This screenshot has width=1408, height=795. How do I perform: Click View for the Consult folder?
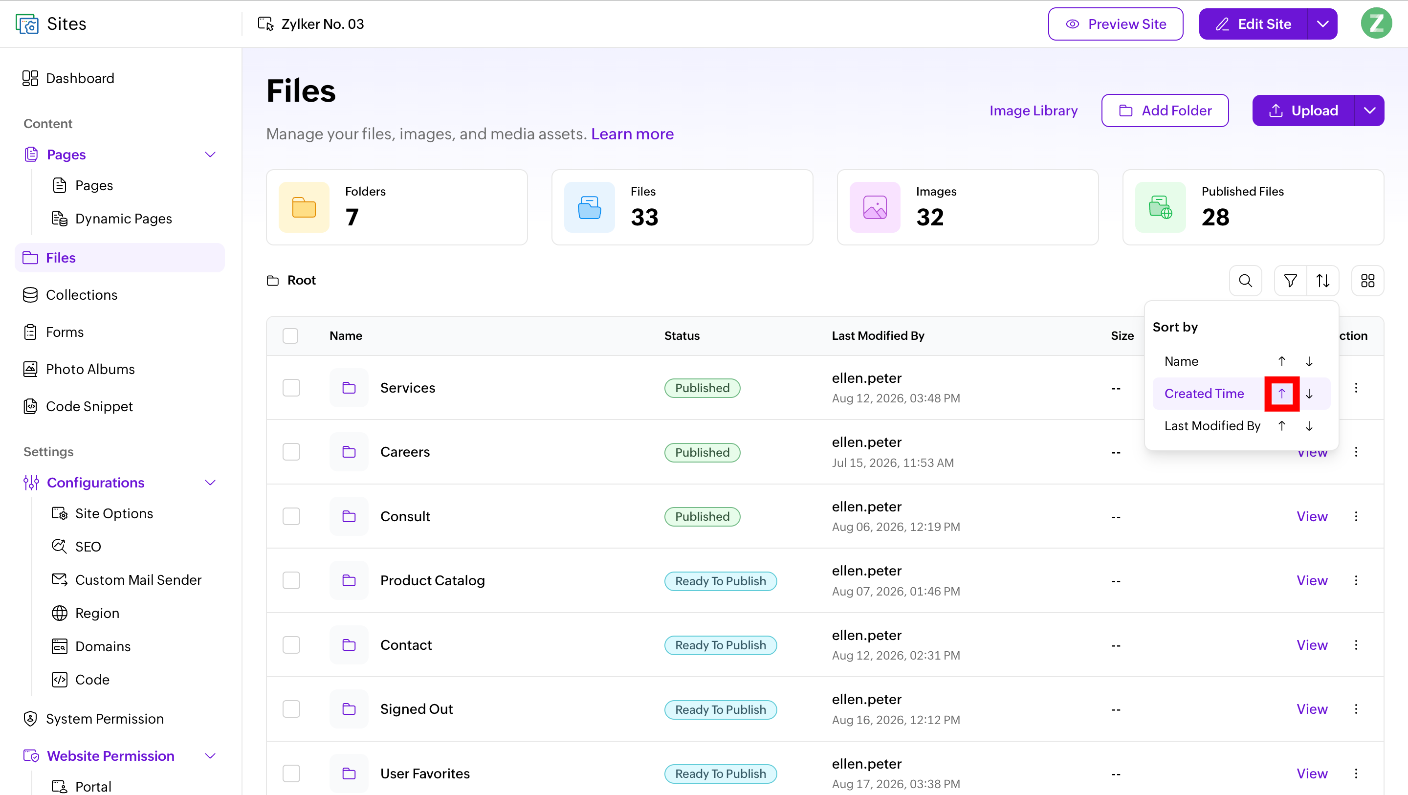(x=1312, y=516)
